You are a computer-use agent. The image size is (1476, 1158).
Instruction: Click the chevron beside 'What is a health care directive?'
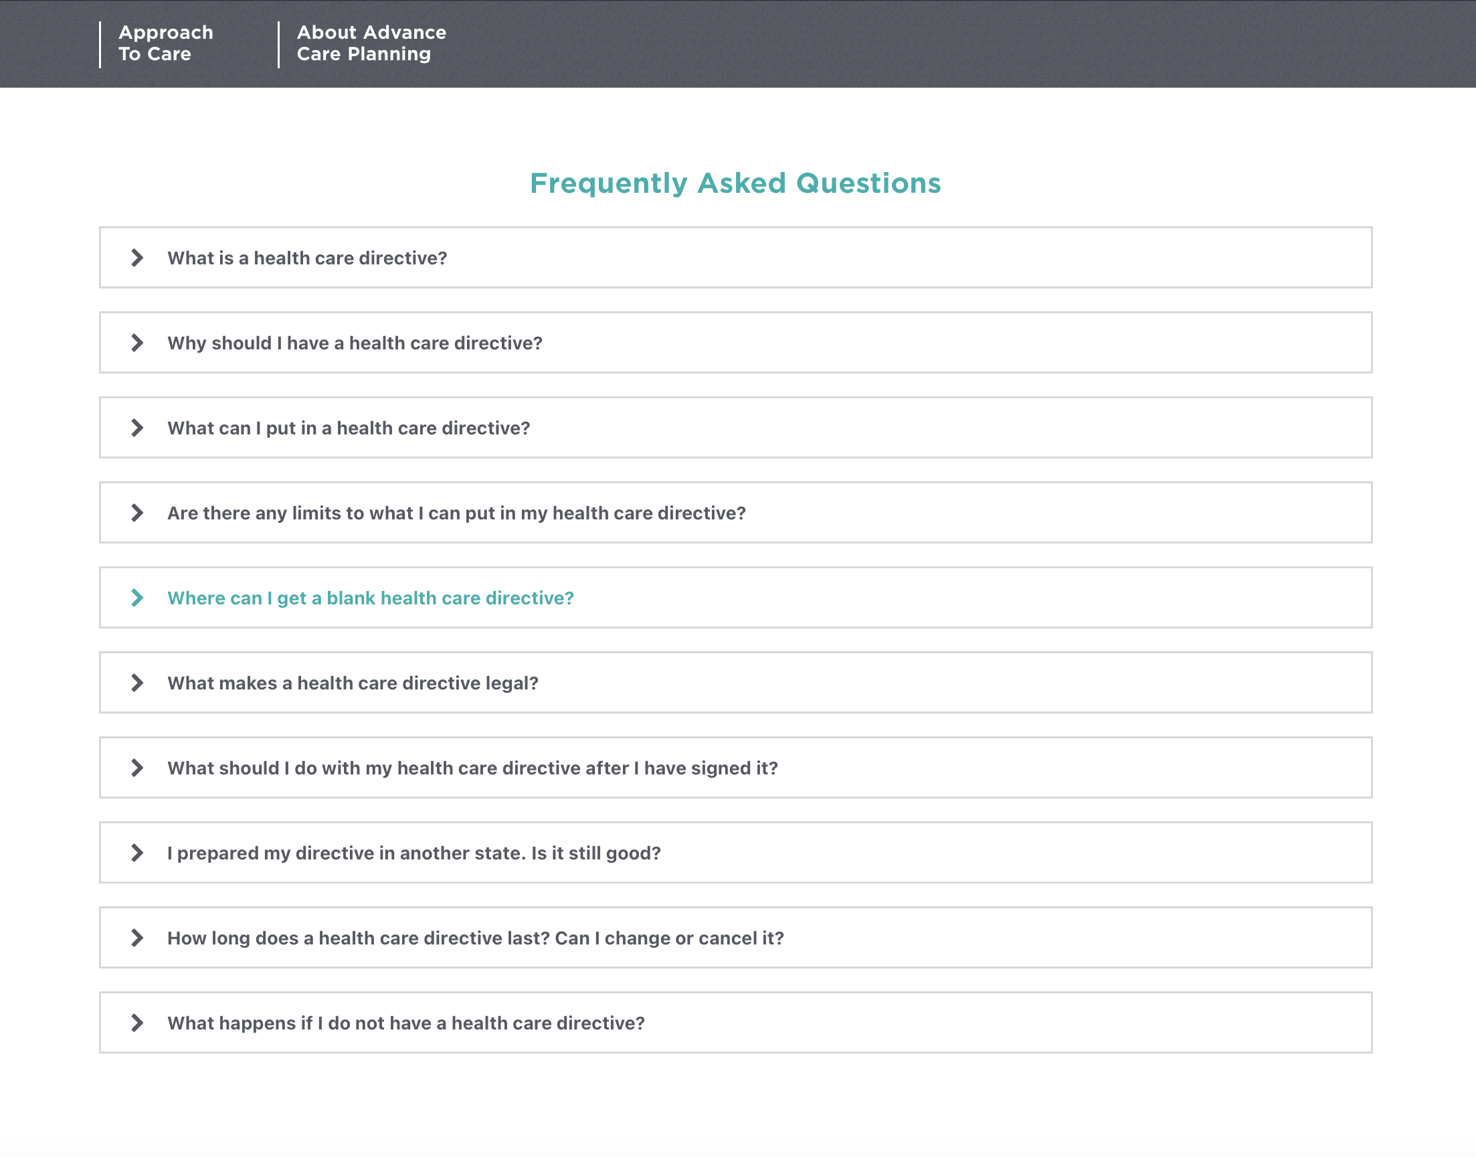137,258
